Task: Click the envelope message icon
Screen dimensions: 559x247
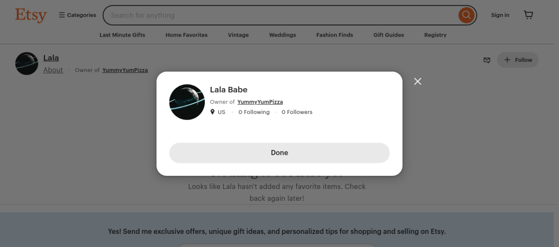Action: (x=487, y=60)
